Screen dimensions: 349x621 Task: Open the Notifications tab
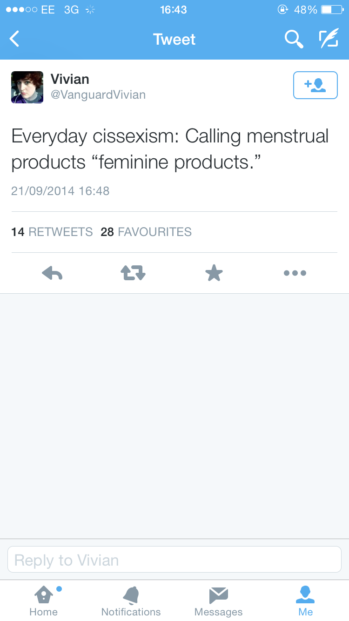pos(131,601)
